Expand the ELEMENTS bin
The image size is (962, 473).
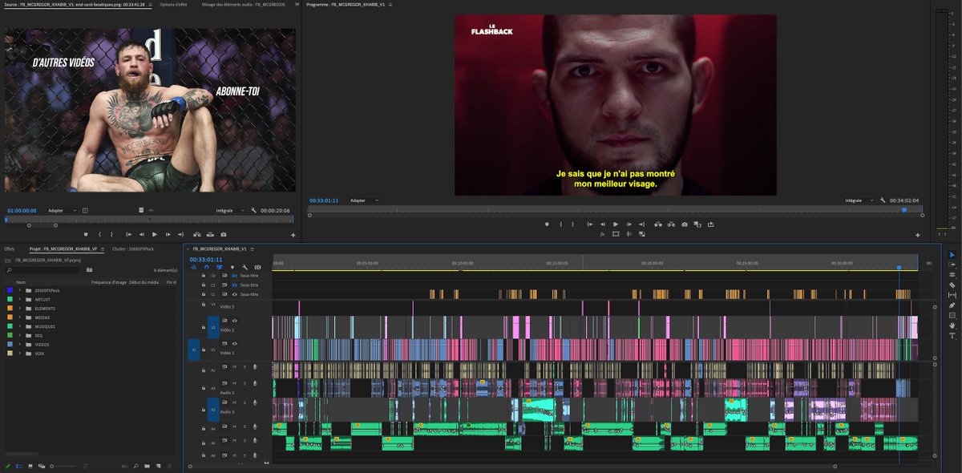[19, 309]
